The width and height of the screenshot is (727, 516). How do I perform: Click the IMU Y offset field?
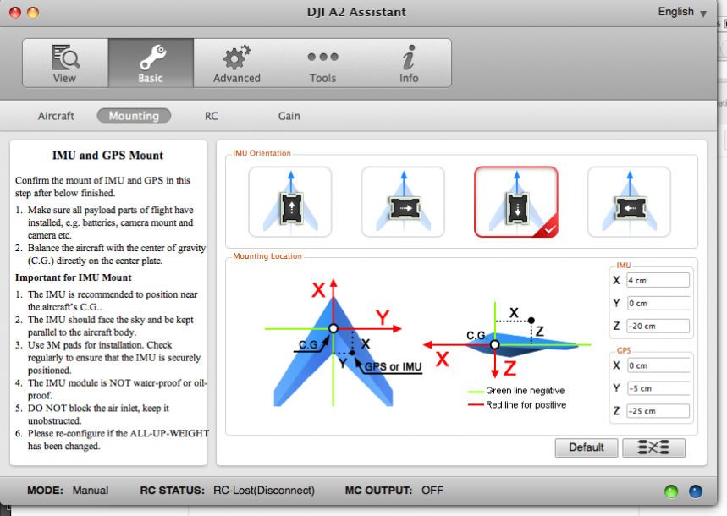(x=658, y=303)
